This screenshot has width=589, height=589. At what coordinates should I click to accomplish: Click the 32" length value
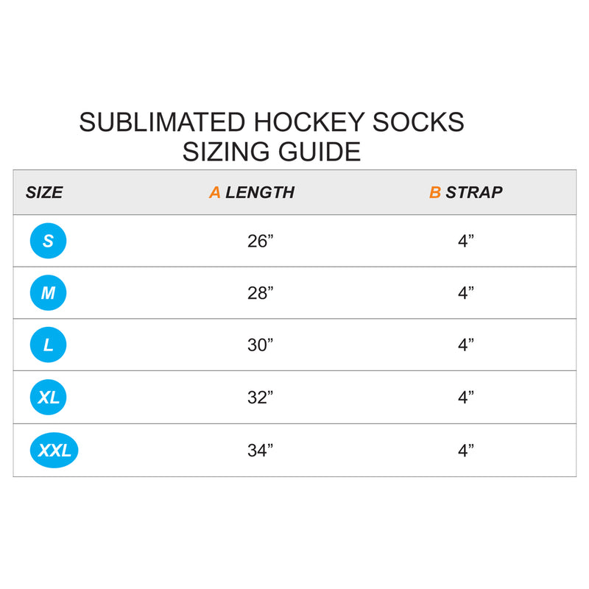pyautogui.click(x=260, y=398)
